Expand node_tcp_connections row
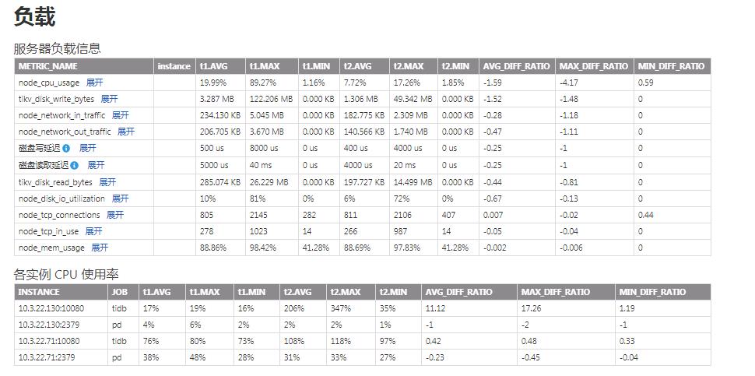 (x=115, y=215)
